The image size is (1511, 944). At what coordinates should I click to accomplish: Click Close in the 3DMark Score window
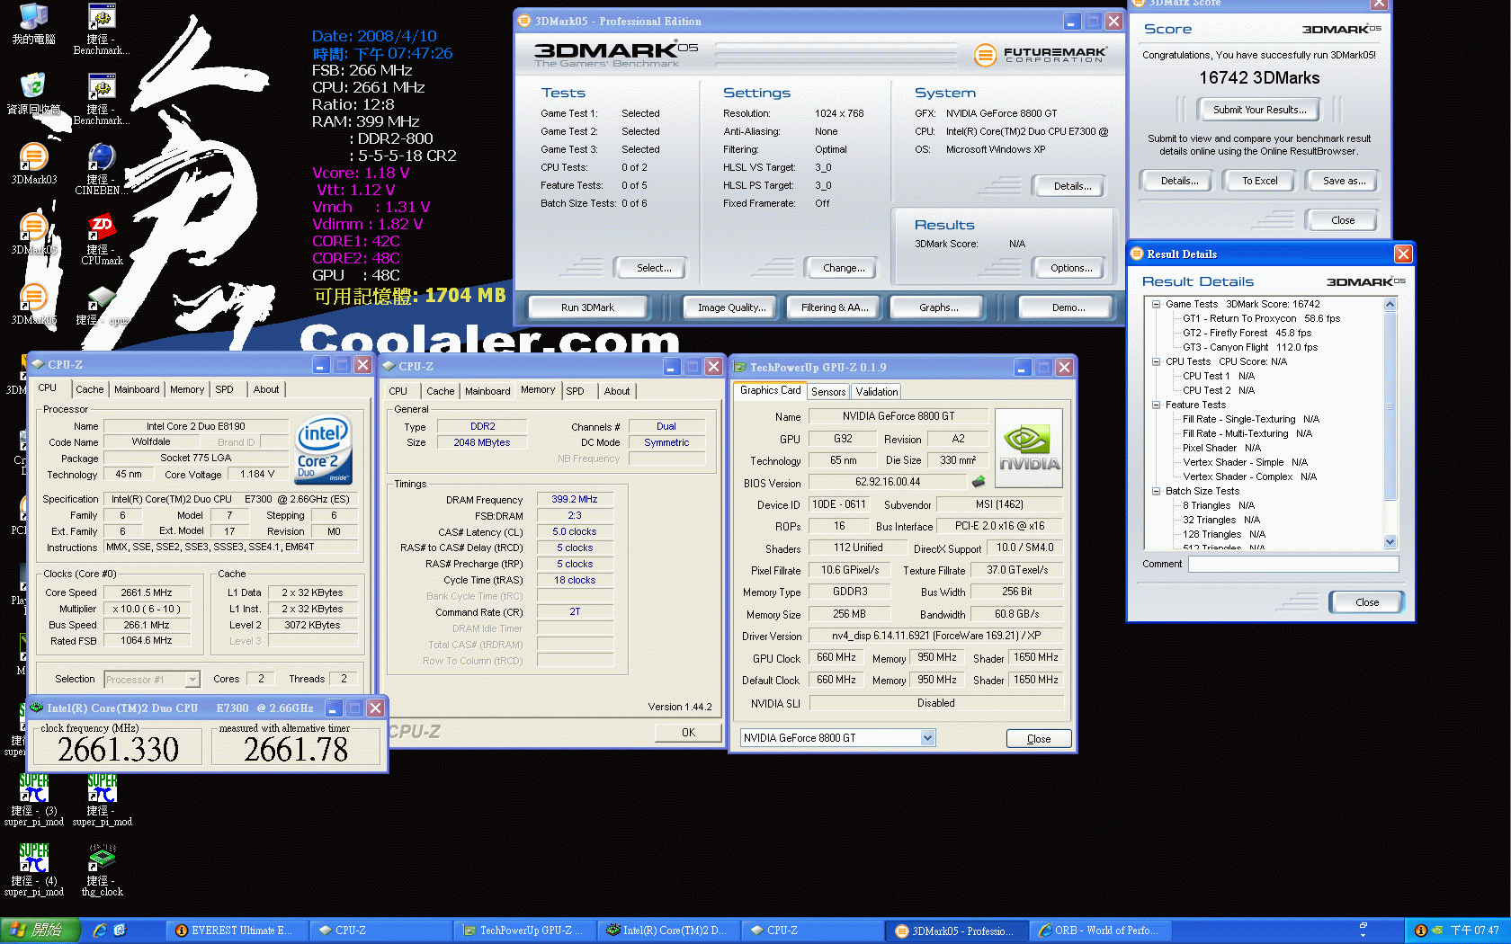[x=1342, y=220]
